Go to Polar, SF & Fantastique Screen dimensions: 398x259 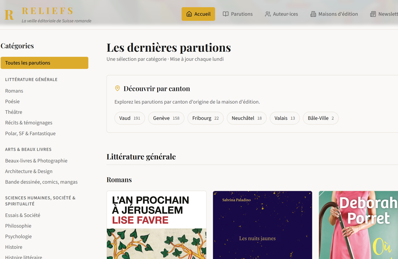(30, 133)
